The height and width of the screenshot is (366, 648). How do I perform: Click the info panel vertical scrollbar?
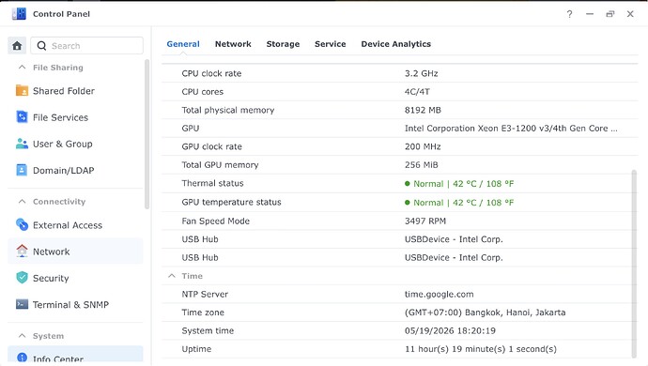[x=634, y=264]
